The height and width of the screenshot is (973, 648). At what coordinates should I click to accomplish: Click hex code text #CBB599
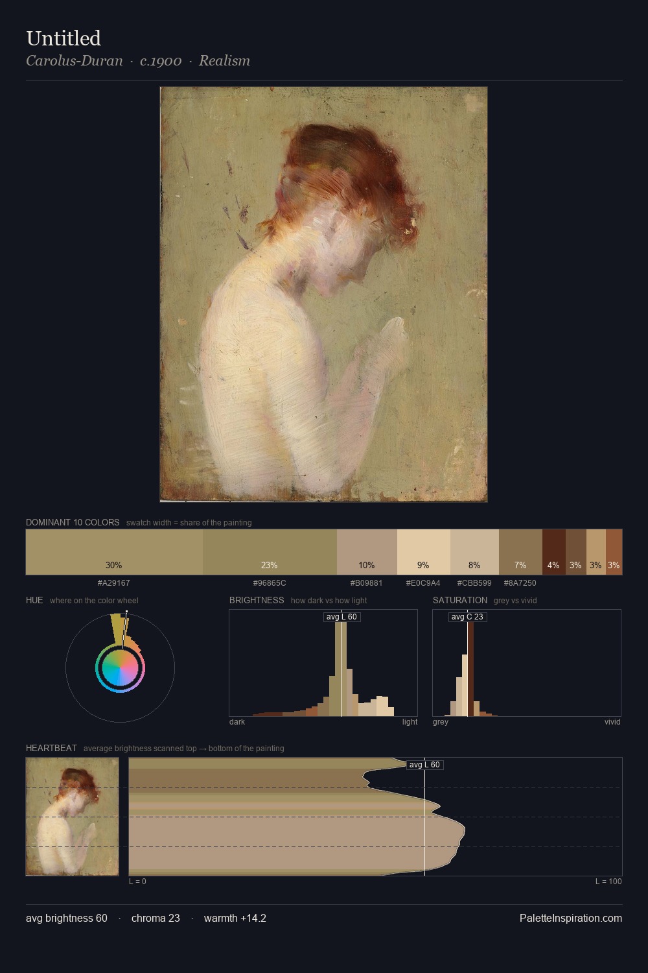474,583
